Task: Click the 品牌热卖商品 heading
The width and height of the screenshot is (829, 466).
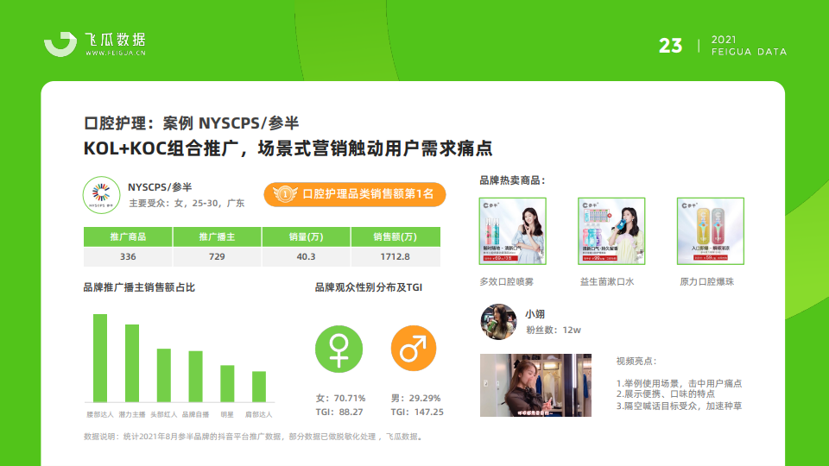Action: click(x=512, y=180)
